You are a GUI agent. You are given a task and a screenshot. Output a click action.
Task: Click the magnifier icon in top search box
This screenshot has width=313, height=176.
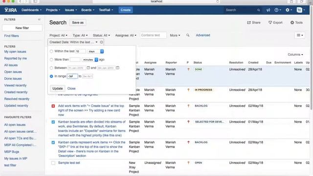[259, 10]
